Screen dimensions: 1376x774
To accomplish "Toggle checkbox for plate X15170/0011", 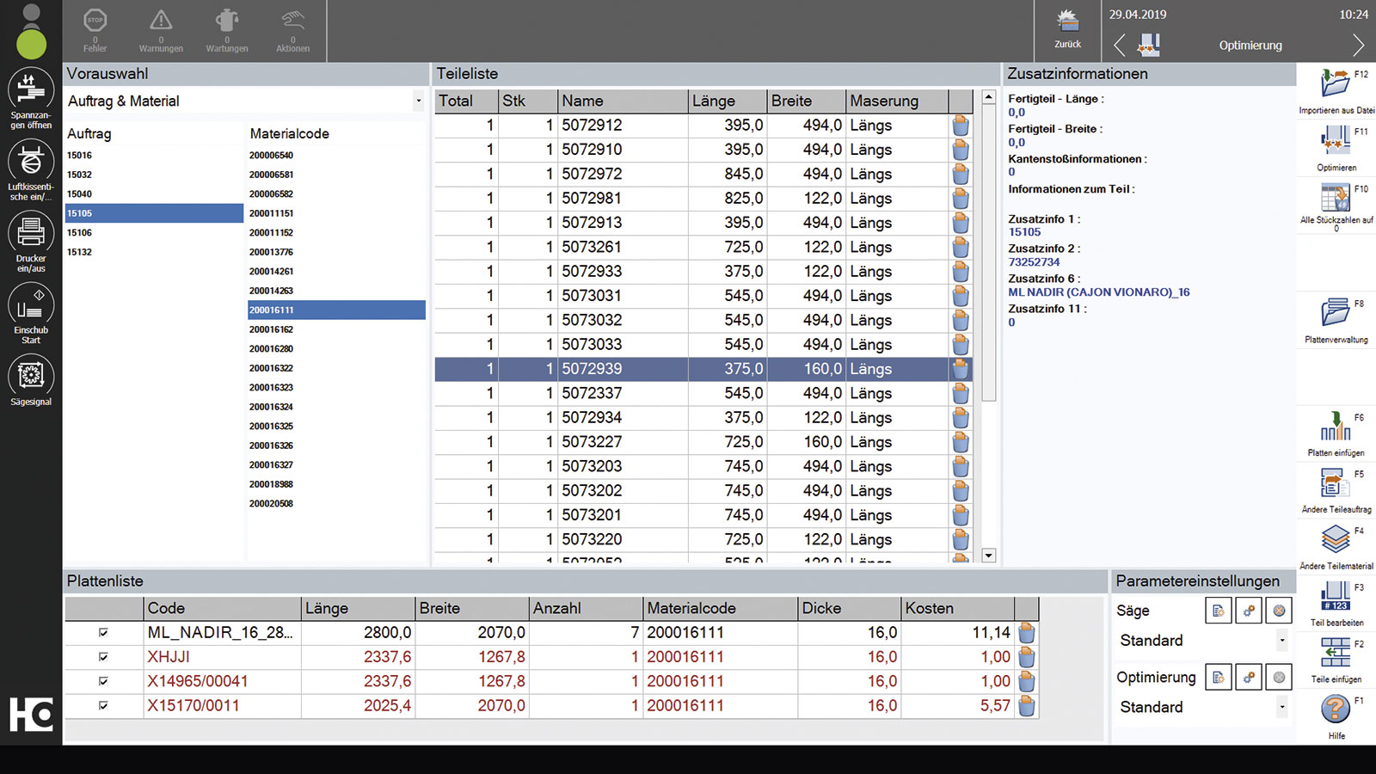I will tap(103, 706).
